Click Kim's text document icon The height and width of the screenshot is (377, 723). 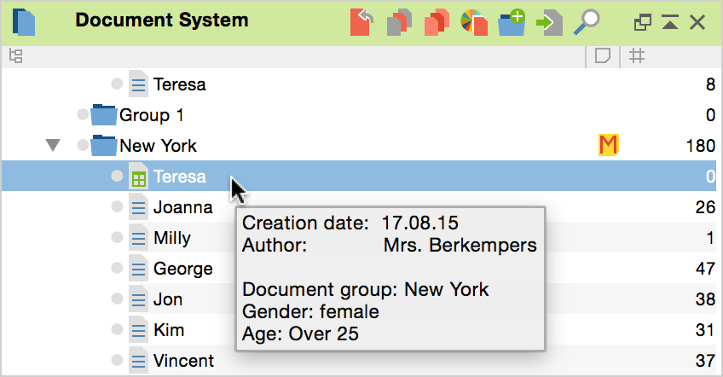click(138, 329)
